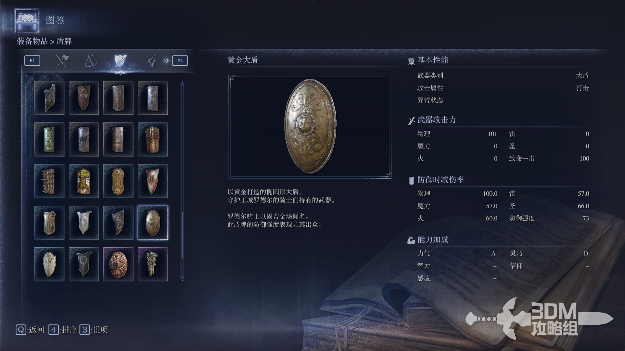Click the encyclopedia book icon at top left

(x=27, y=20)
